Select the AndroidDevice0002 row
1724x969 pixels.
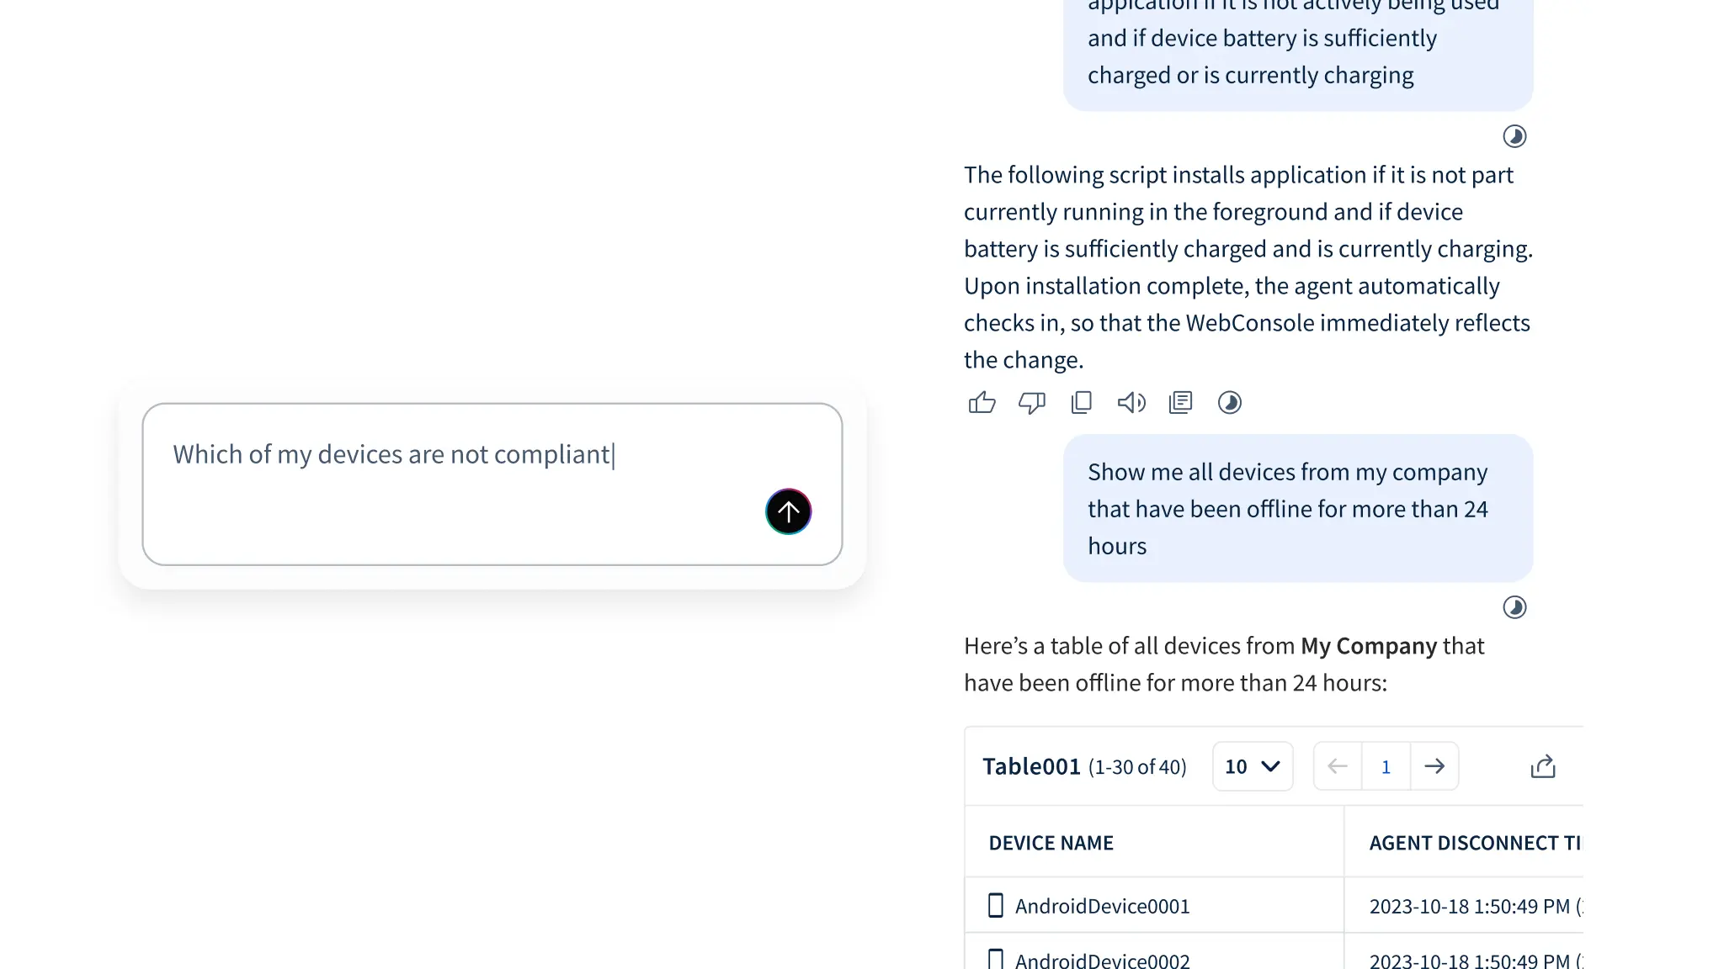pyautogui.click(x=1274, y=953)
